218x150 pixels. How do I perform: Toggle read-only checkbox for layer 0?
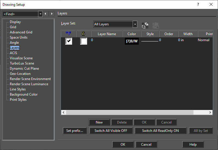84,41
